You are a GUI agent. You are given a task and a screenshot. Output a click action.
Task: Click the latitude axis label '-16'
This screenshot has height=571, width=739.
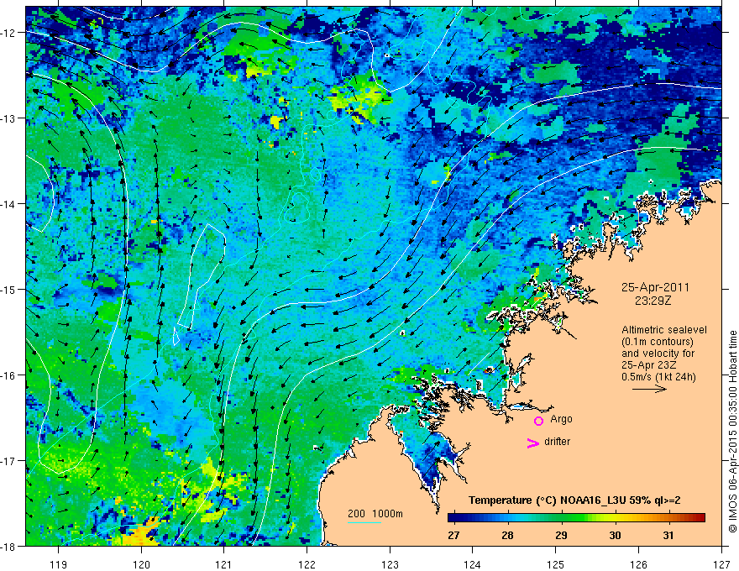[x=8, y=375]
